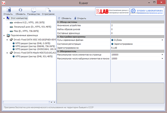
Task: Click the SysDev Laboratories banner
Action: click(x=147, y=11)
